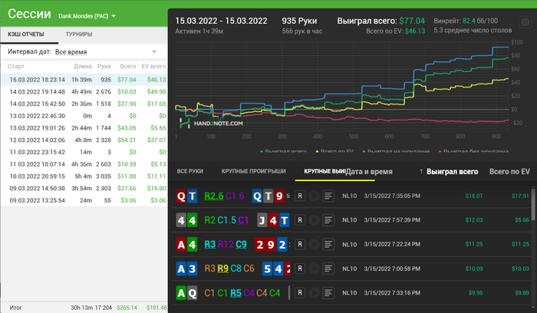
Task: Expand the Интервал дат Все время dropdown
Action: [106, 51]
